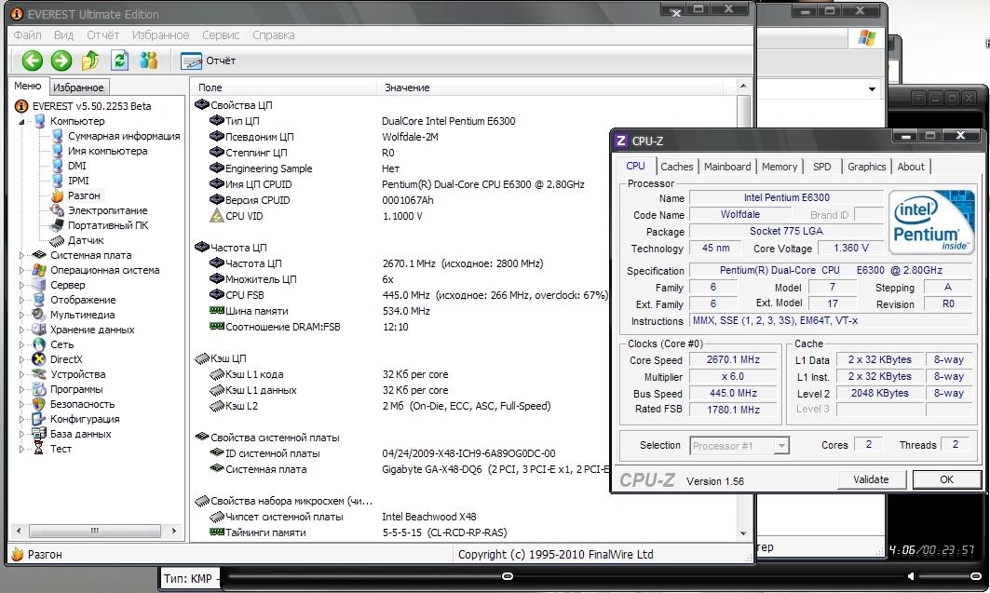This screenshot has height=593, width=990.
Task: Select Портативный ПК tree item
Action: coord(108,225)
